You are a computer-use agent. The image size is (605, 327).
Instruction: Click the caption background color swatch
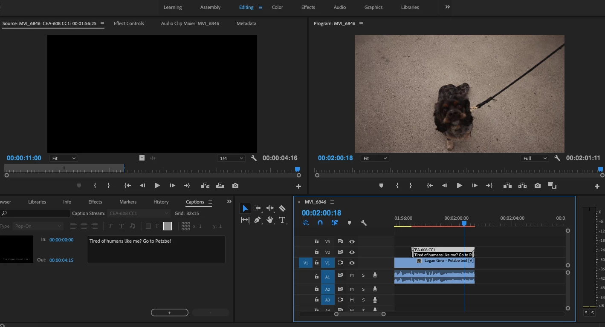[167, 226]
